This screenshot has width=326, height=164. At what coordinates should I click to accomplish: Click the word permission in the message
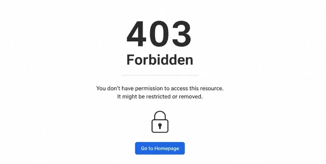click(x=149, y=88)
